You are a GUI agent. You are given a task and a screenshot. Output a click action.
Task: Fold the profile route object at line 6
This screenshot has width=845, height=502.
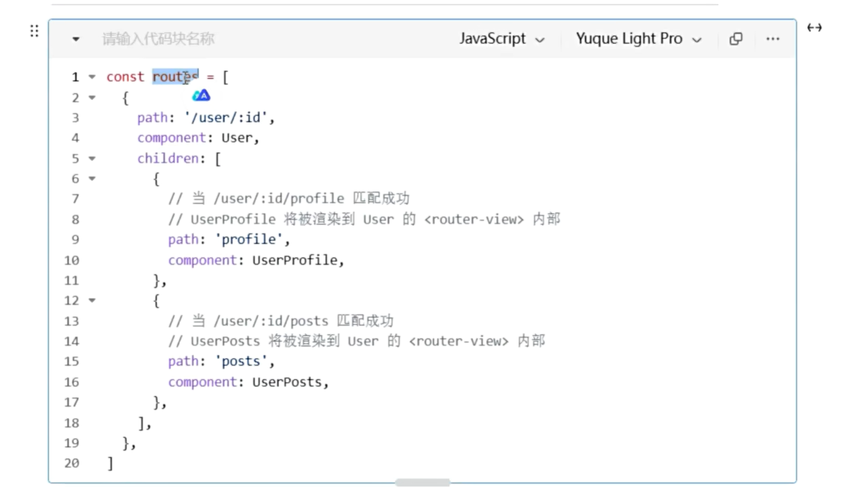[92, 178]
